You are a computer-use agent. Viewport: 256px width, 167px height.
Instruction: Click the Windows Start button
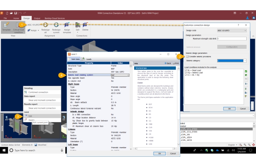[x=4, y=150]
